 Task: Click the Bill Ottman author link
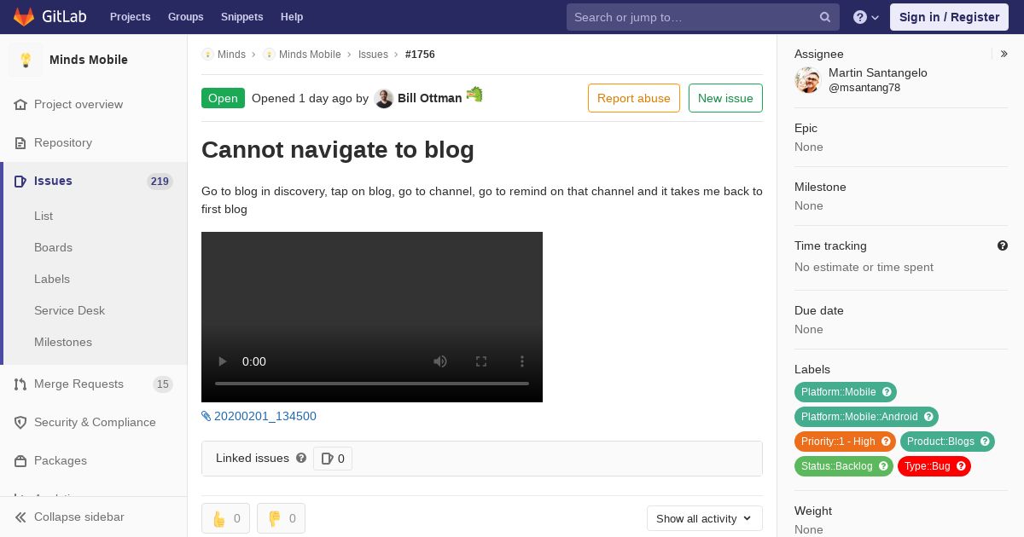pyautogui.click(x=429, y=98)
